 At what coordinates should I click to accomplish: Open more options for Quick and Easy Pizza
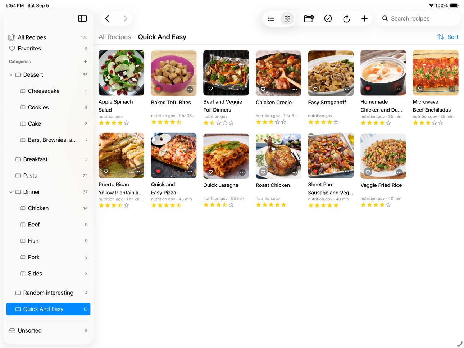(x=190, y=171)
